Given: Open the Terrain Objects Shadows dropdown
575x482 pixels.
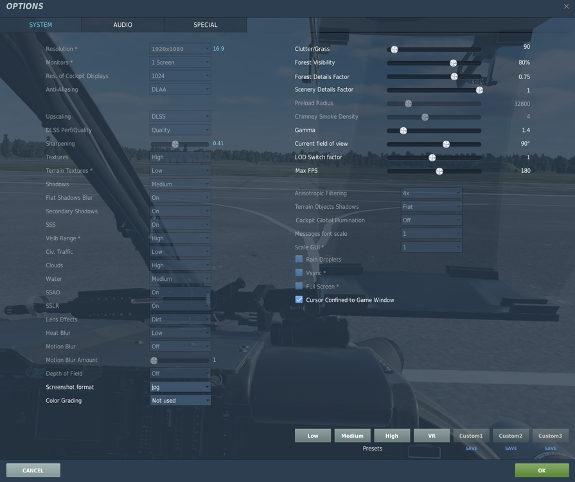Looking at the screenshot, I should 431,206.
